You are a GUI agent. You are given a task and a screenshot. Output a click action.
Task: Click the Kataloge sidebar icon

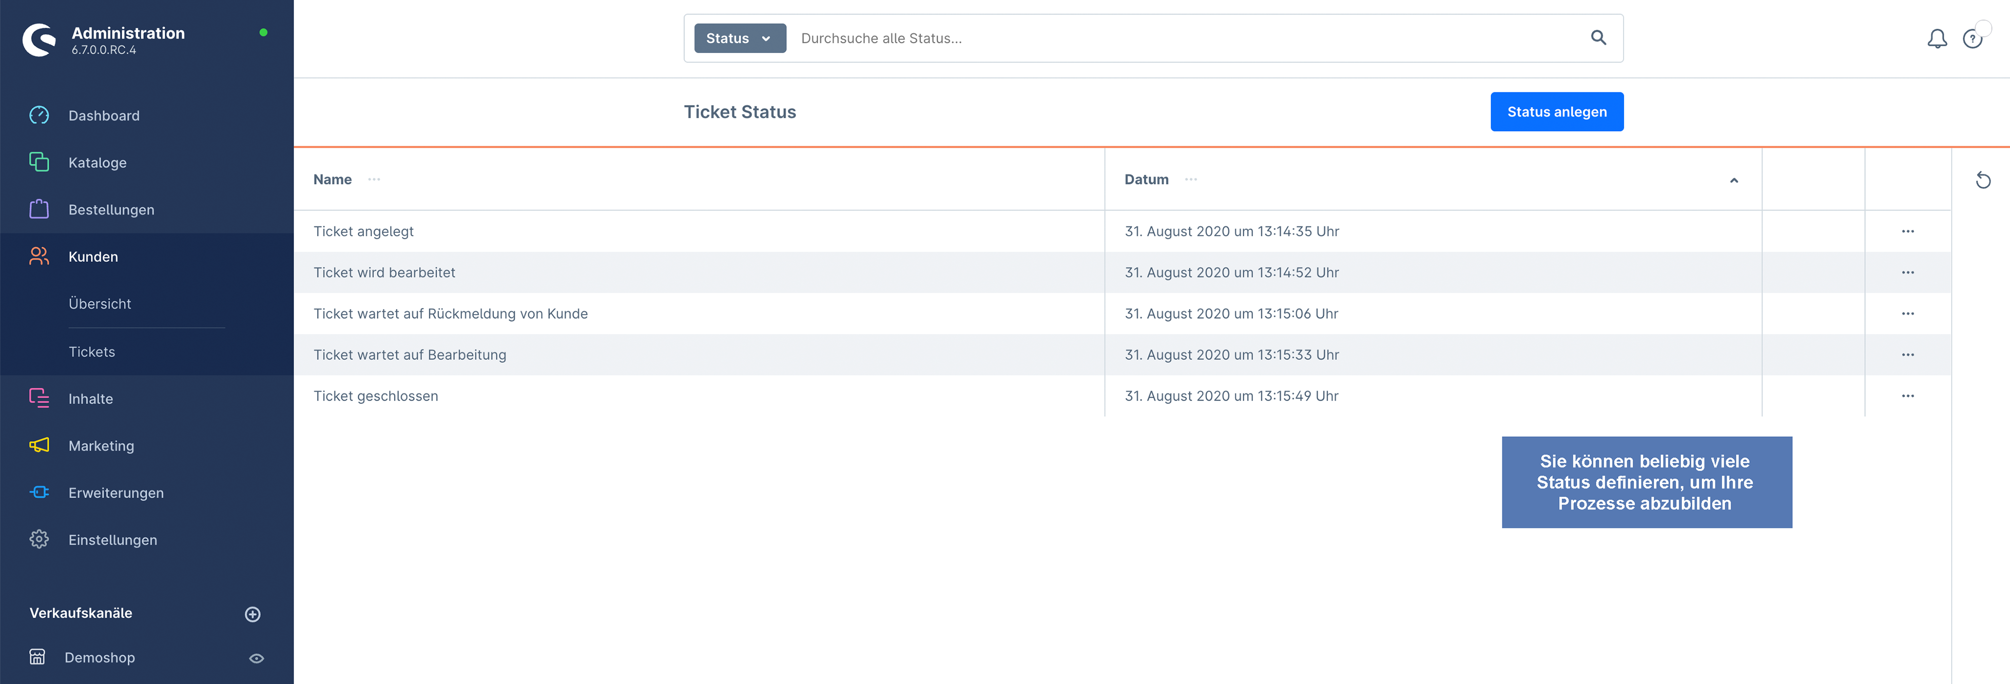39,162
